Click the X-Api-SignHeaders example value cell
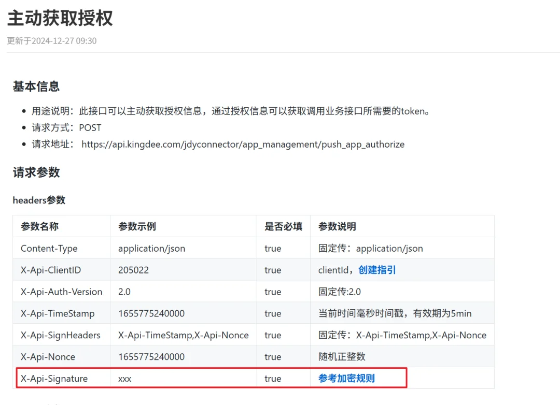This screenshot has width=560, height=405. 183,335
